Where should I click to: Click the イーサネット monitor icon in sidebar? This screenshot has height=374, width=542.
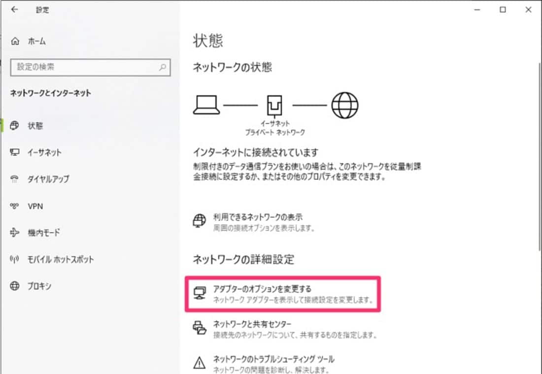pyautogui.click(x=14, y=152)
